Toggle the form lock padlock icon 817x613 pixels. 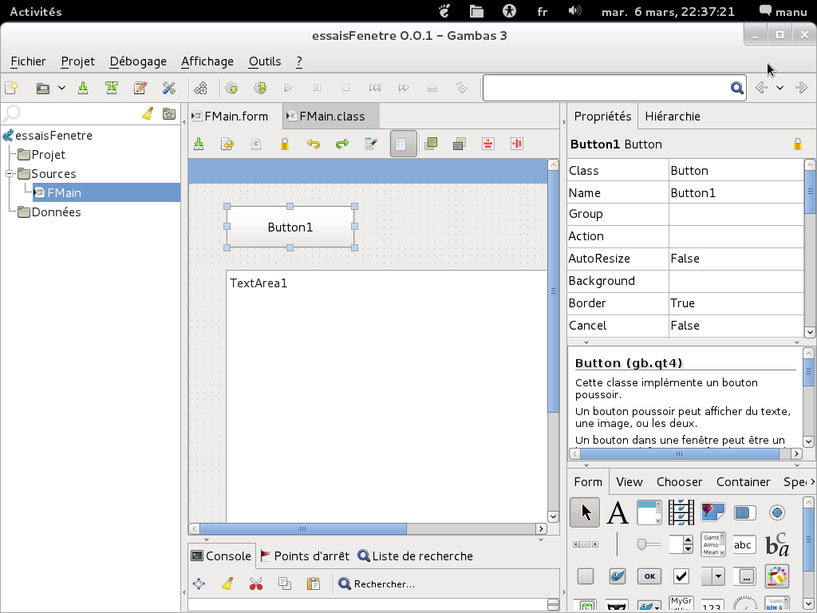(285, 144)
